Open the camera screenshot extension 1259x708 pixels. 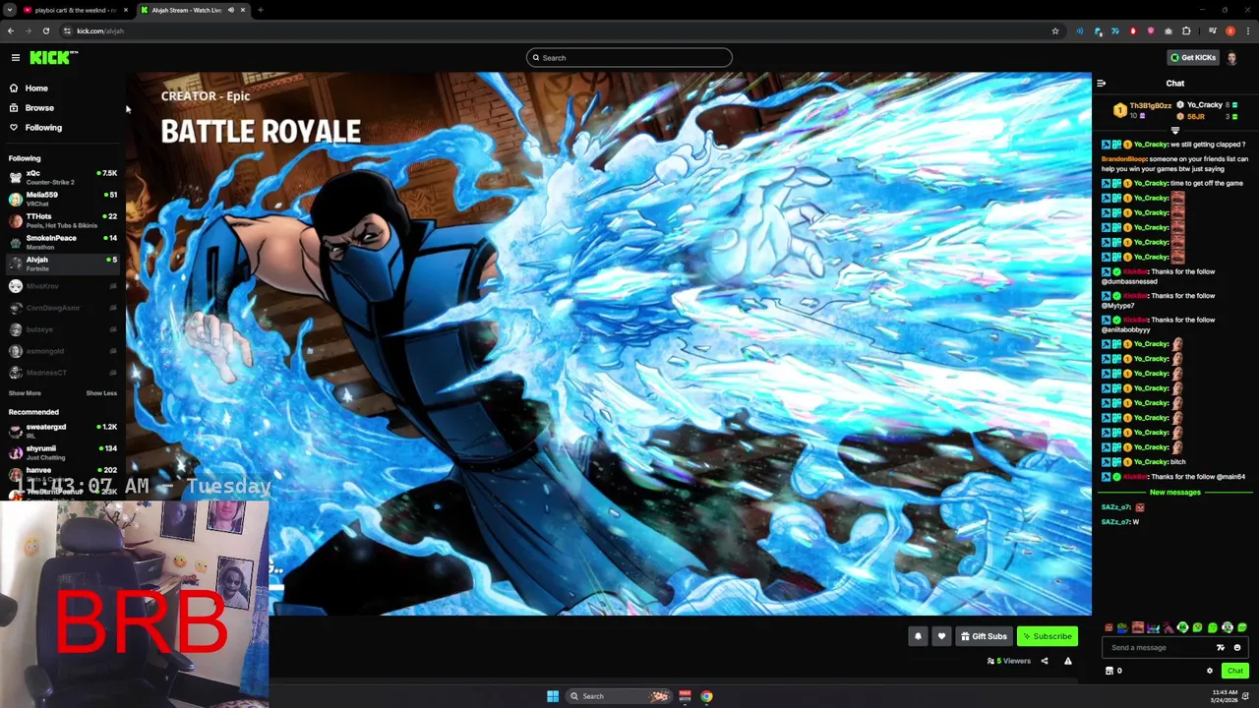click(x=1168, y=31)
